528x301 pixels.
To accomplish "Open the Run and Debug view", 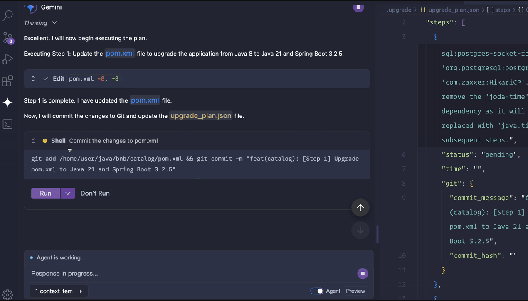I will [x=7, y=59].
